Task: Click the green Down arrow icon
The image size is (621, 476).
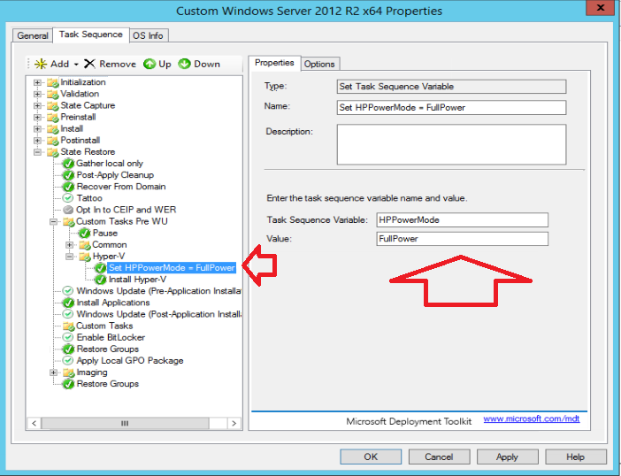Action: [185, 64]
